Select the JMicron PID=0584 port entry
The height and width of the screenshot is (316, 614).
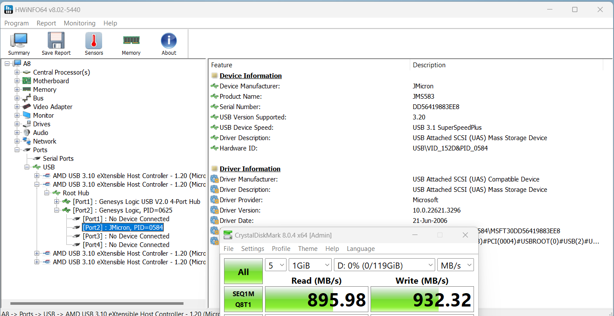[x=123, y=228]
